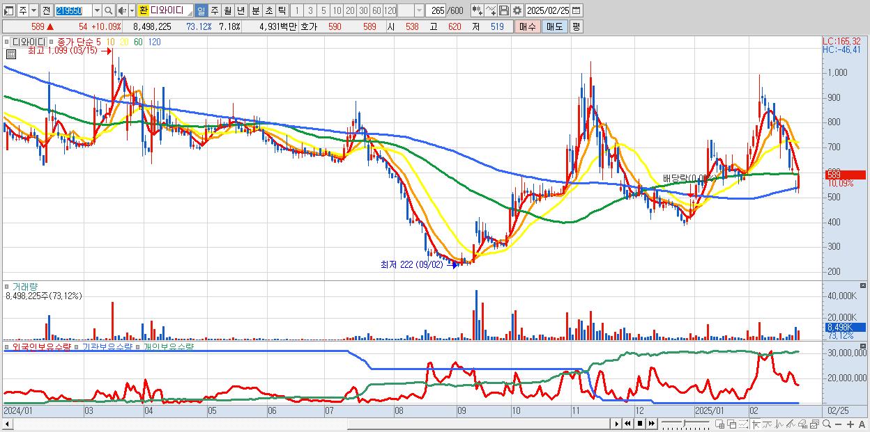The image size is (870, 432).
Task: Open the interval dropdown after the 120 button
Action: click(x=419, y=10)
